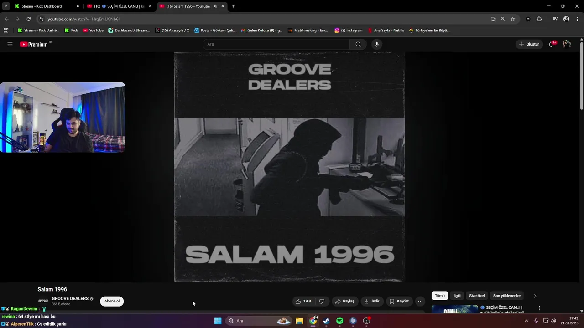Click the YouTube Ara search field
The image size is (584, 328).
tap(276, 44)
